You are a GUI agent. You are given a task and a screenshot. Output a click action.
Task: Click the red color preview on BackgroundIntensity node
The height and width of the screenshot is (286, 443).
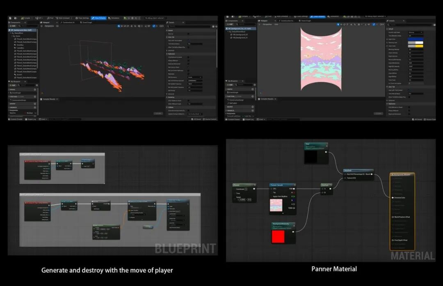(x=278, y=236)
